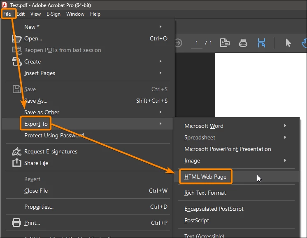
Task: Open the Help menu
Action: 95,14
